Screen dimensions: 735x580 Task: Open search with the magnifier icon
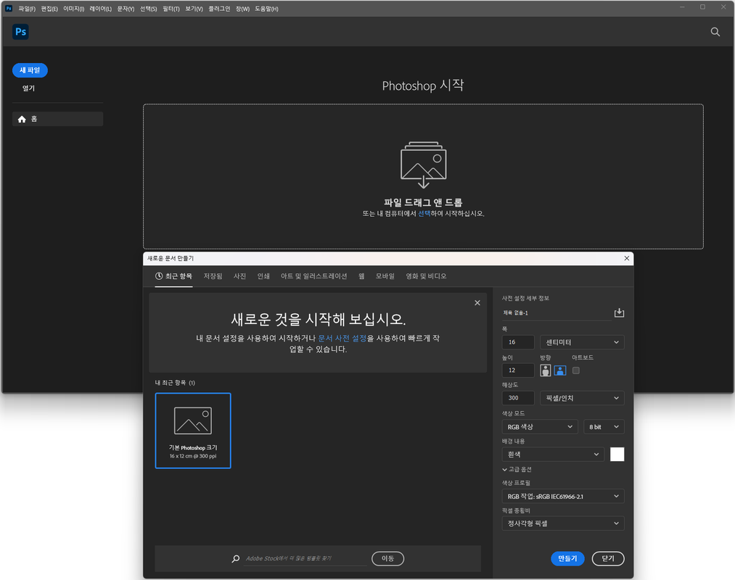(715, 31)
